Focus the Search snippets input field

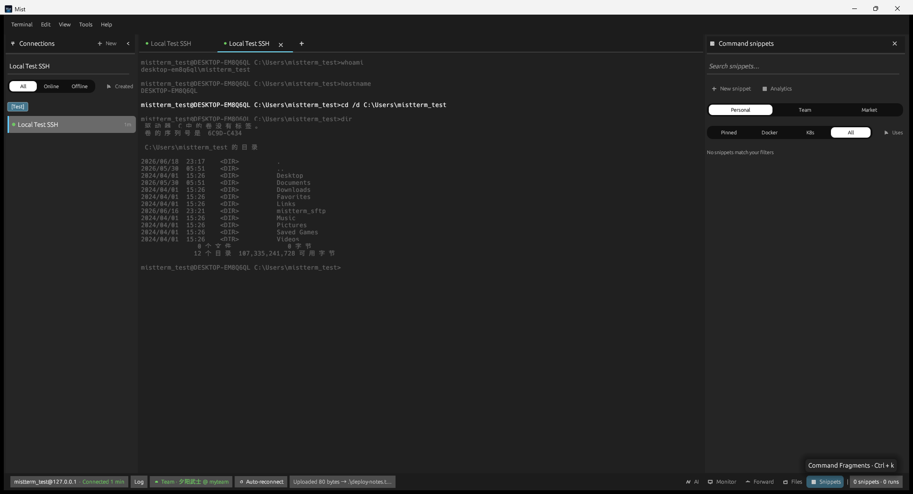point(803,66)
